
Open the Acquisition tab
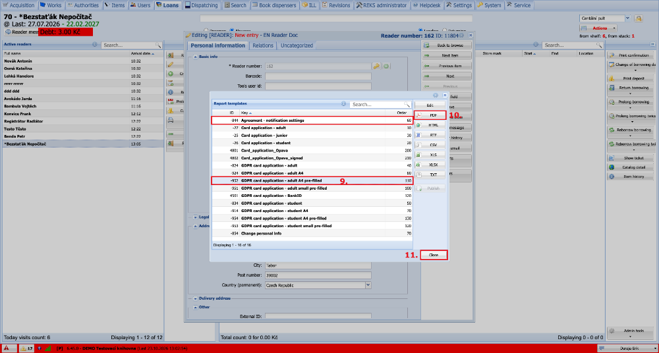(x=18, y=5)
